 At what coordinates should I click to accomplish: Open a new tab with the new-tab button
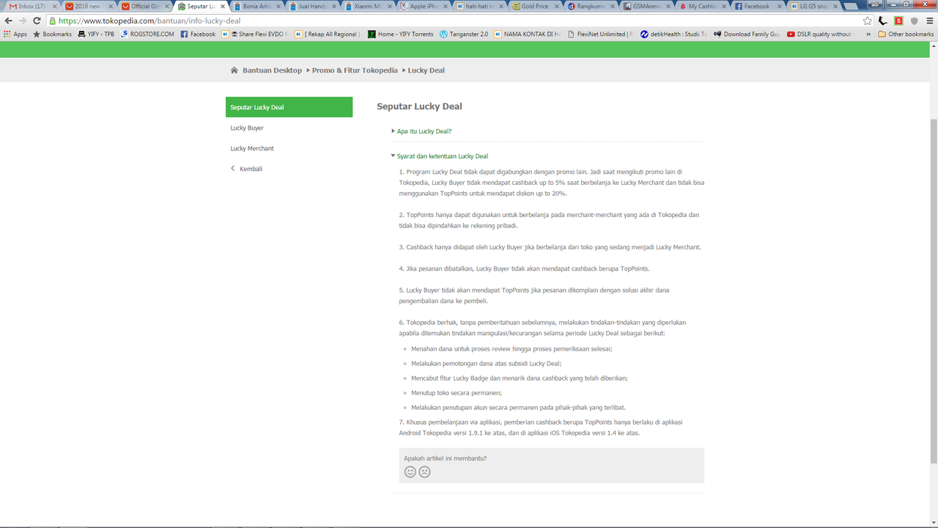point(850,6)
